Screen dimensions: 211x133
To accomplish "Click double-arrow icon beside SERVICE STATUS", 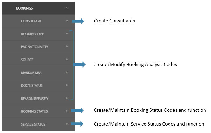I will click(67, 124).
